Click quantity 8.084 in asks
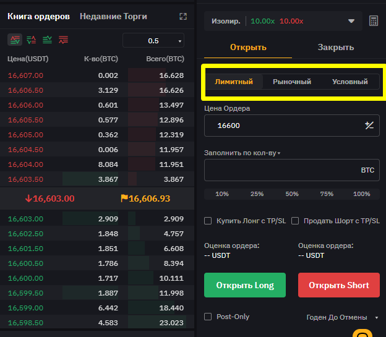Viewport: 386px width, 337px height. coord(108,164)
